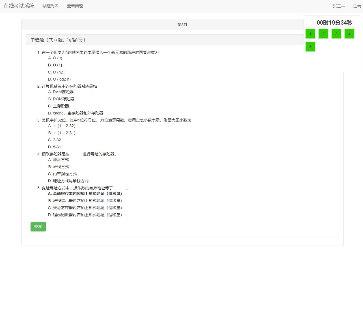Jump to question 3 via navigator button
Viewport: 363px width, 312px height.
[336, 34]
